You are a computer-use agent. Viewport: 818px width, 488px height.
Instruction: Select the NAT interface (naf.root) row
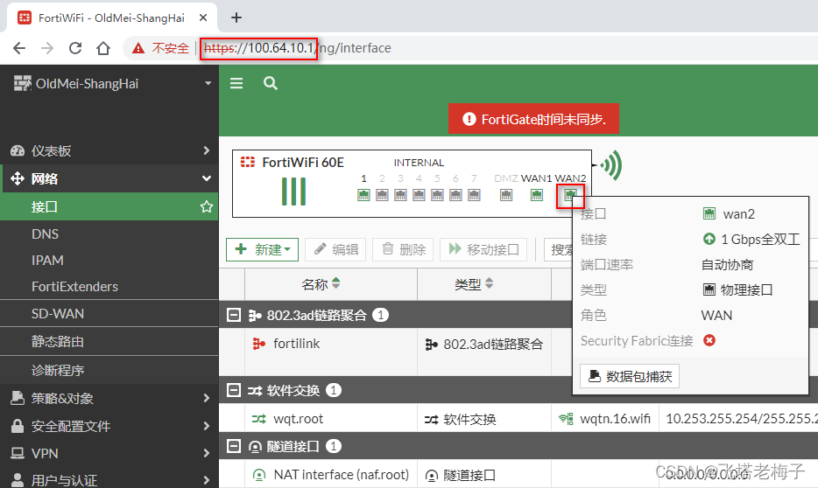518,475
